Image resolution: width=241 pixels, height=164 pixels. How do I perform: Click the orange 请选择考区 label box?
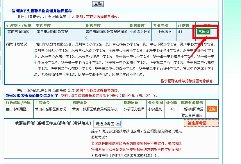[x=201, y=123]
